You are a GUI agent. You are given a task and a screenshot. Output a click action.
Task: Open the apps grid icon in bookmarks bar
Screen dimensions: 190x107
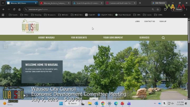3,15
